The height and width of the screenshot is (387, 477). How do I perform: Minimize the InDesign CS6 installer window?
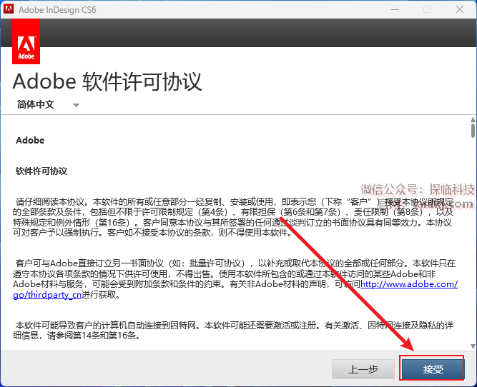(x=395, y=9)
